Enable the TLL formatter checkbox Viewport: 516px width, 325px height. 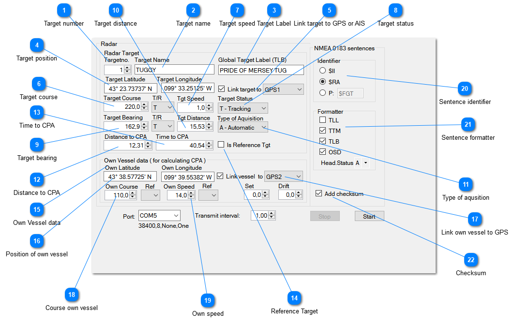tap(323, 120)
